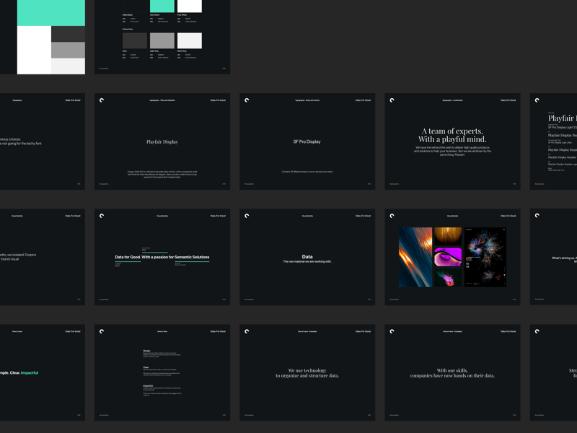Click the 'SF Pro Display' title text
577x433 pixels.
307,141
